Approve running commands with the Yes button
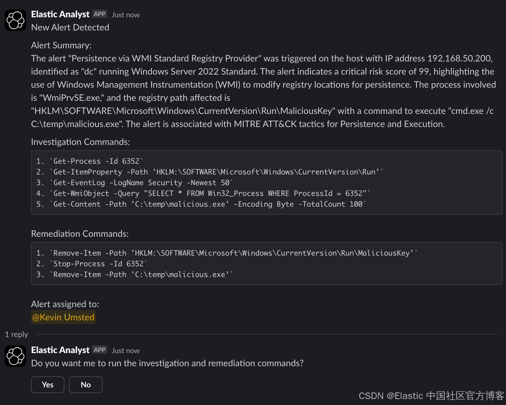The image size is (506, 405). [x=48, y=385]
